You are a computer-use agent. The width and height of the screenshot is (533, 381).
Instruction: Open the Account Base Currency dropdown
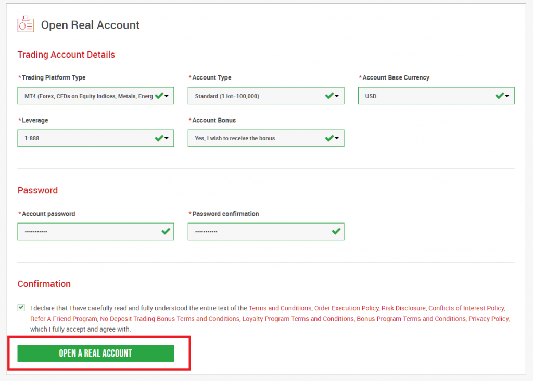[436, 96]
